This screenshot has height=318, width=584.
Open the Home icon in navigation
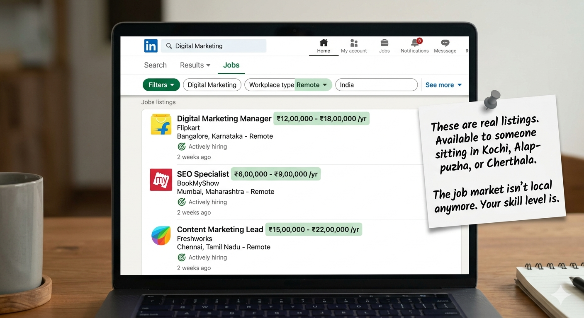tap(324, 43)
